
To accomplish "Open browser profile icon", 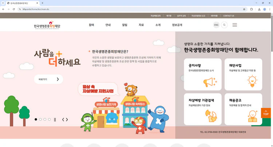I will coord(265,9).
